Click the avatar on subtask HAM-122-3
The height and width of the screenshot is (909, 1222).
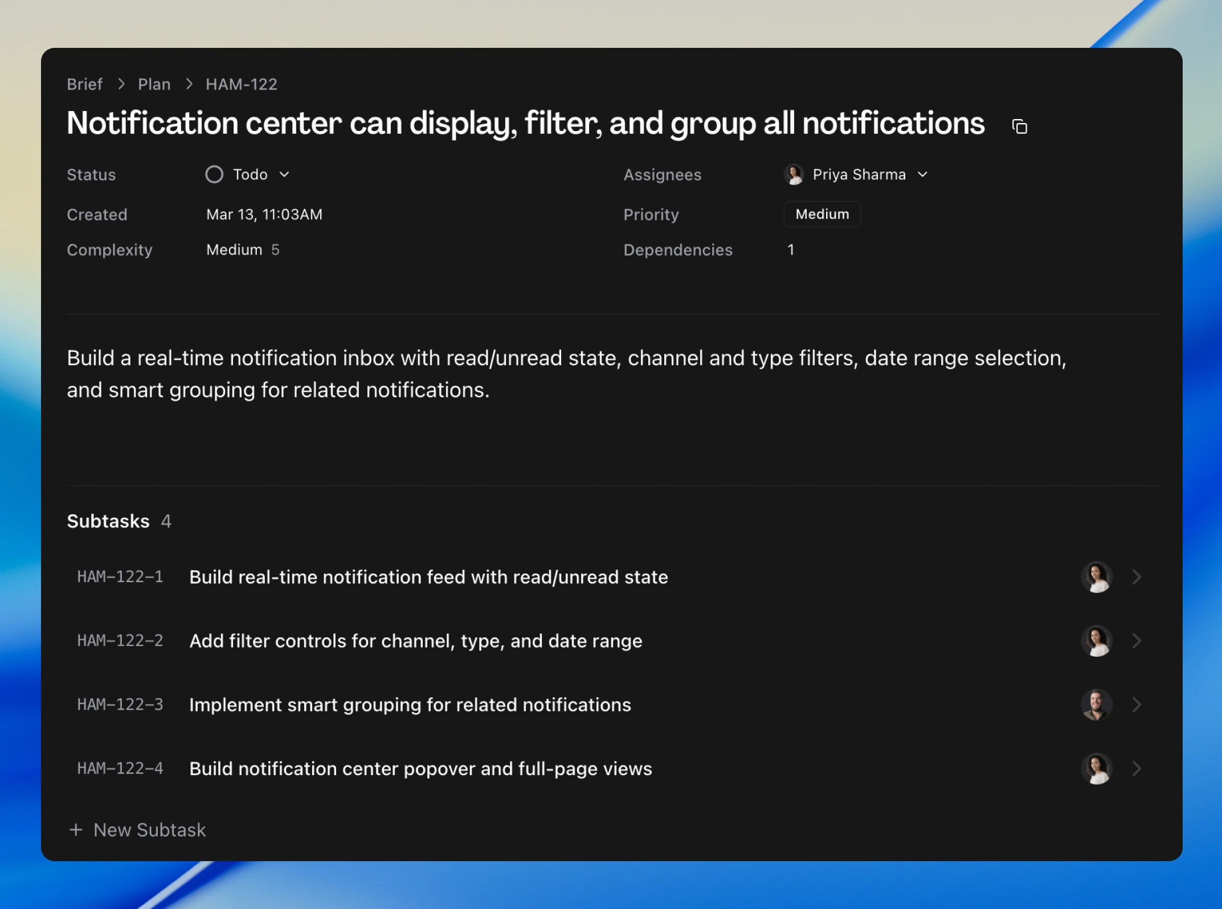(x=1096, y=705)
